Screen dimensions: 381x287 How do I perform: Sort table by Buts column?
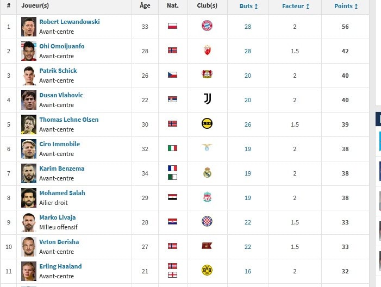248,7
